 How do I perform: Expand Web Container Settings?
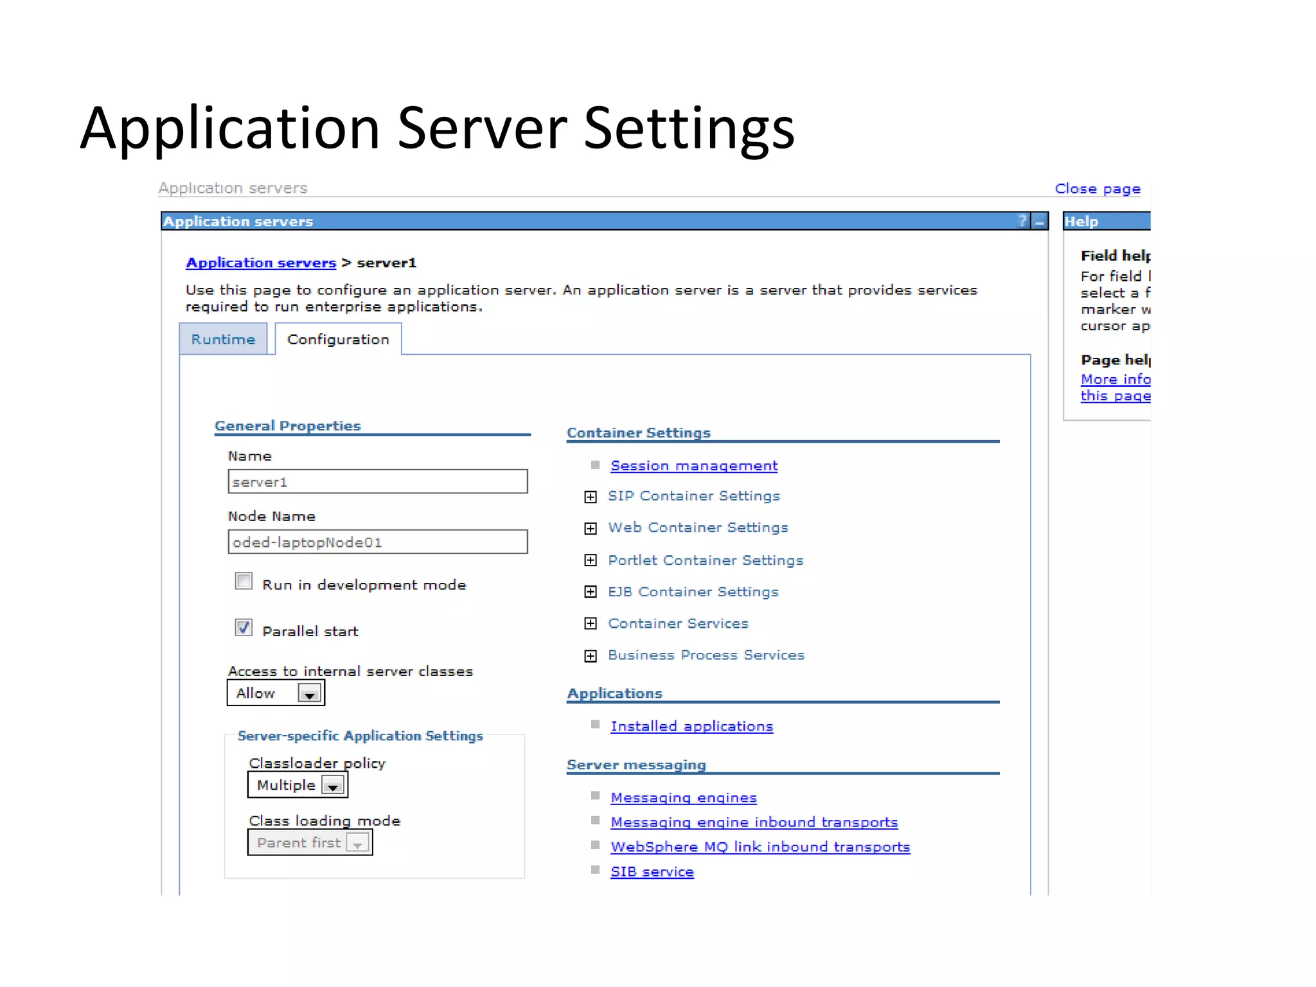(591, 528)
